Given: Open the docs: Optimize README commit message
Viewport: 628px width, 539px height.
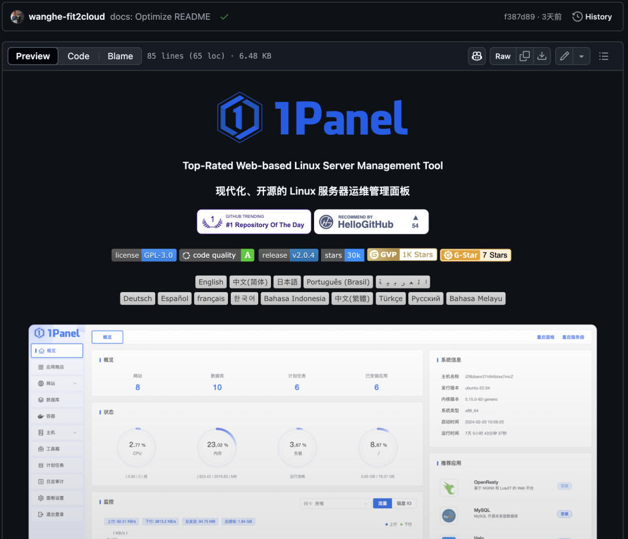Looking at the screenshot, I should pos(160,17).
